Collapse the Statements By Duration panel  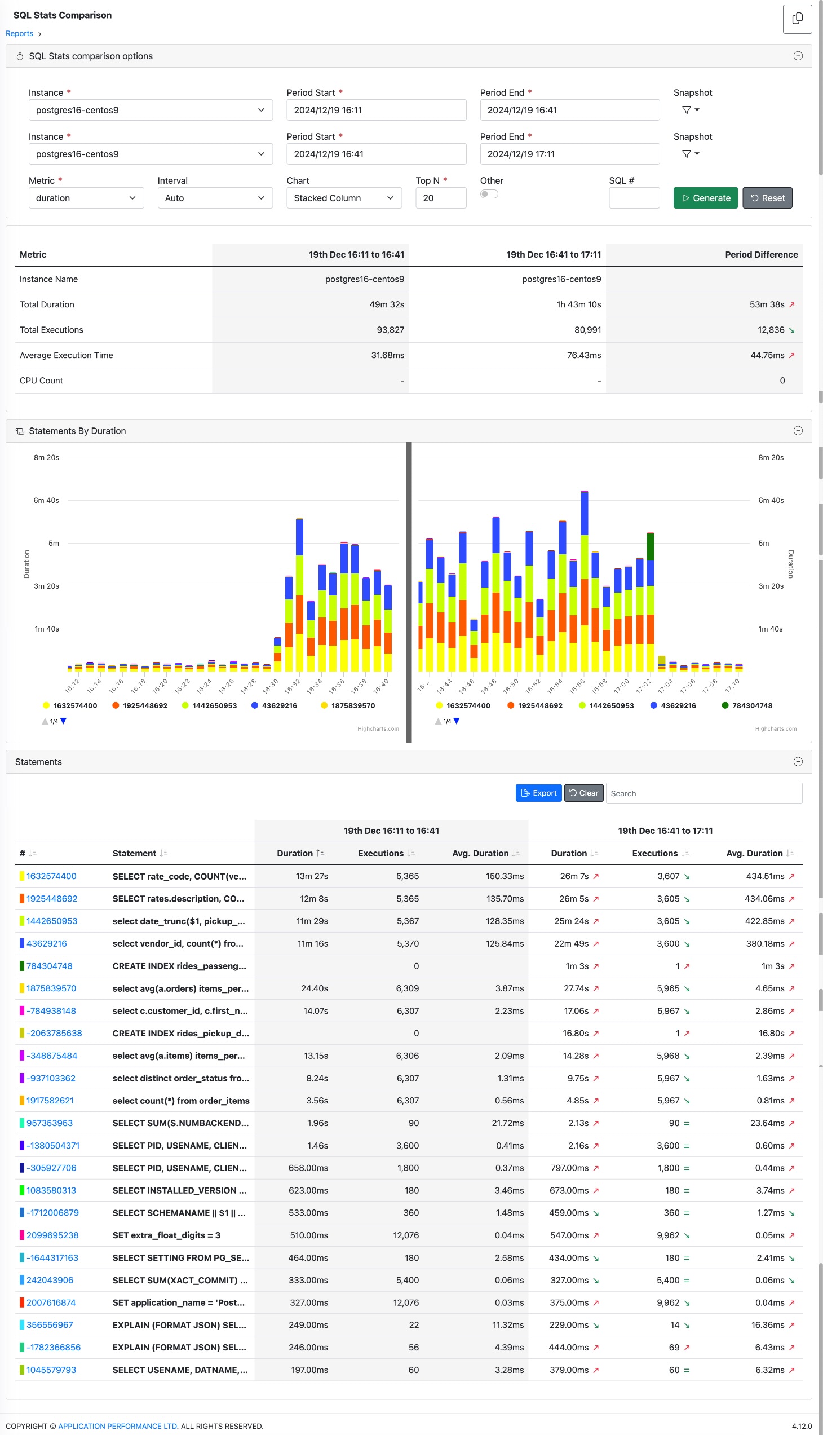(x=798, y=431)
